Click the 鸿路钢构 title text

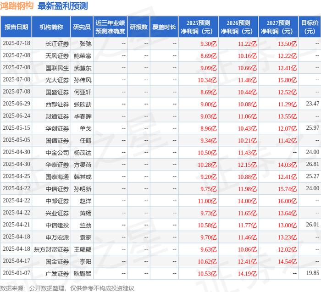pyautogui.click(x=17, y=6)
